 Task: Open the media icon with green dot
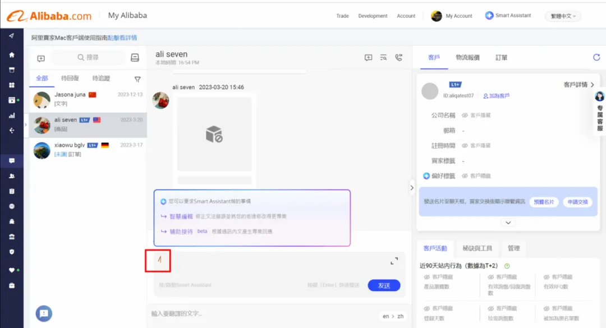click(12, 100)
